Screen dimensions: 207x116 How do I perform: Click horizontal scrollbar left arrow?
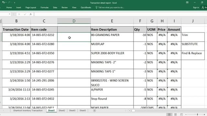click(x=129, y=111)
